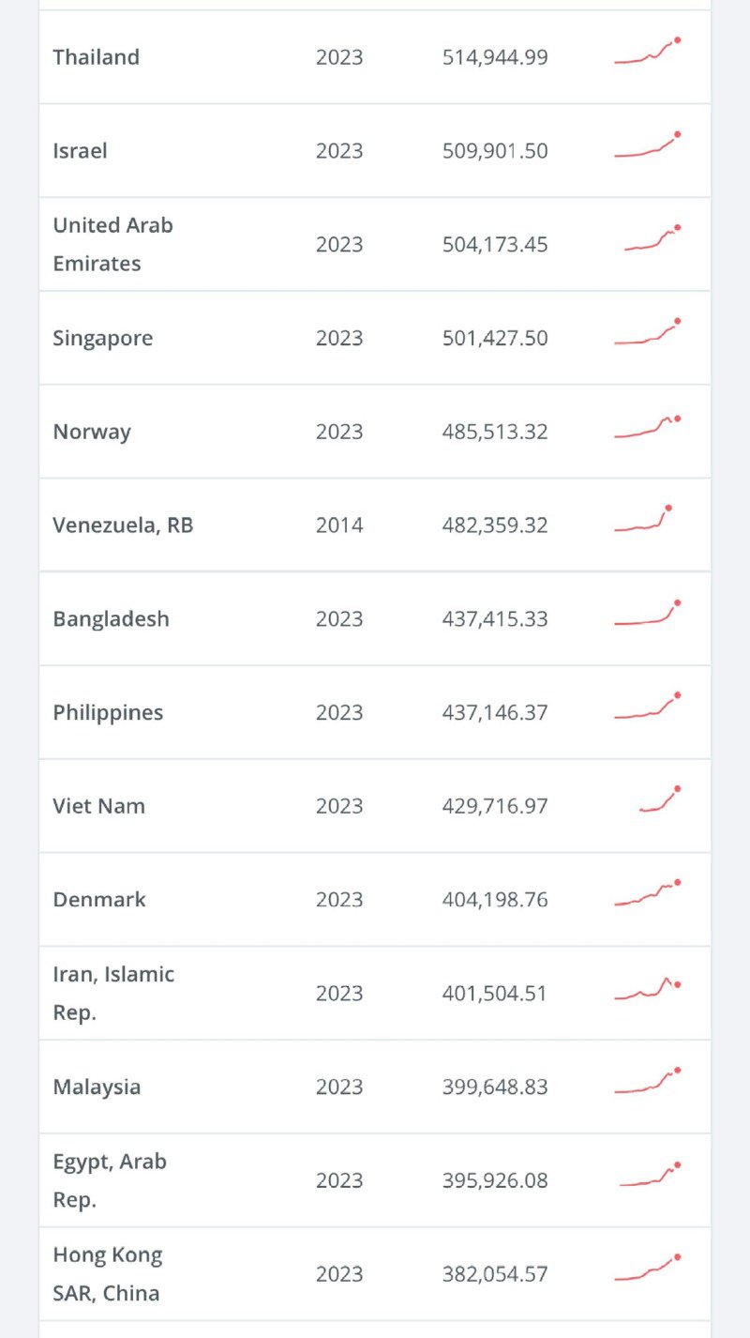750x1338 pixels.
Task: Open the Viet Nam country link
Action: click(x=99, y=807)
